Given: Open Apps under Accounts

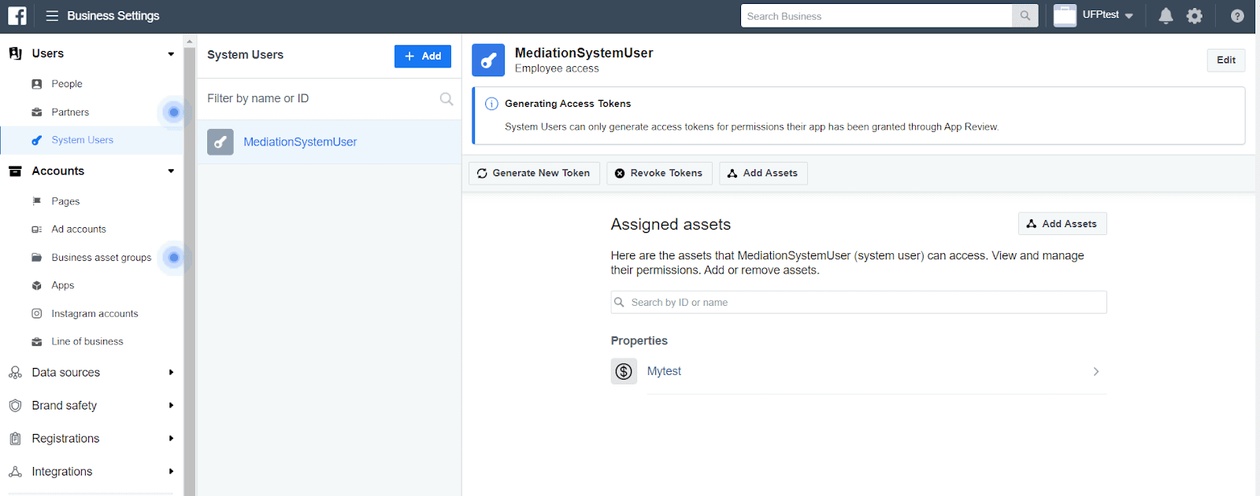Looking at the screenshot, I should (x=63, y=285).
